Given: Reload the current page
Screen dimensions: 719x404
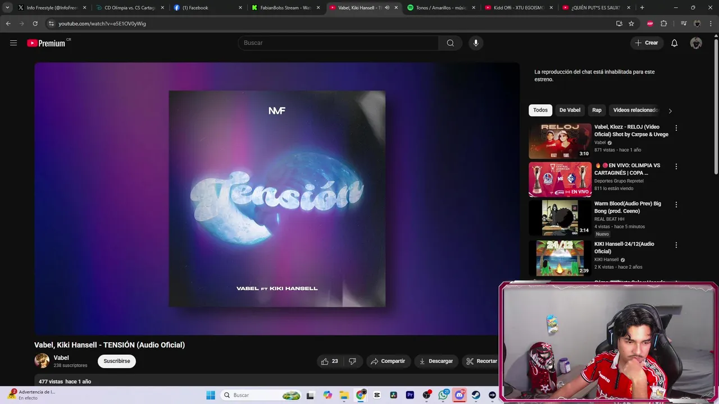Looking at the screenshot, I should [x=35, y=24].
